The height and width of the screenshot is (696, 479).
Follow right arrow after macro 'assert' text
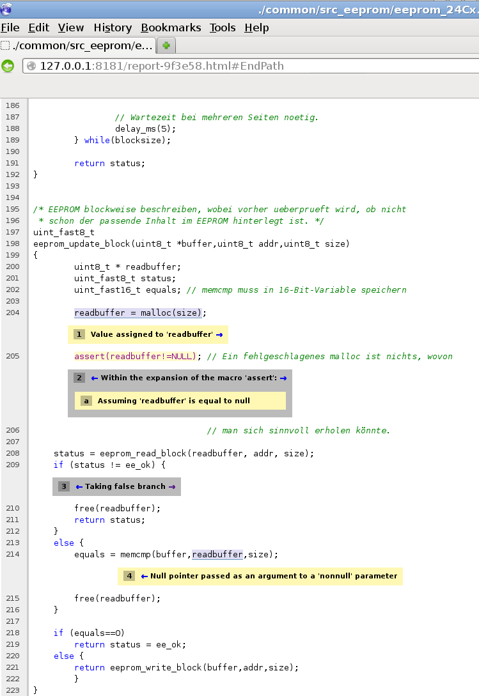coord(283,378)
